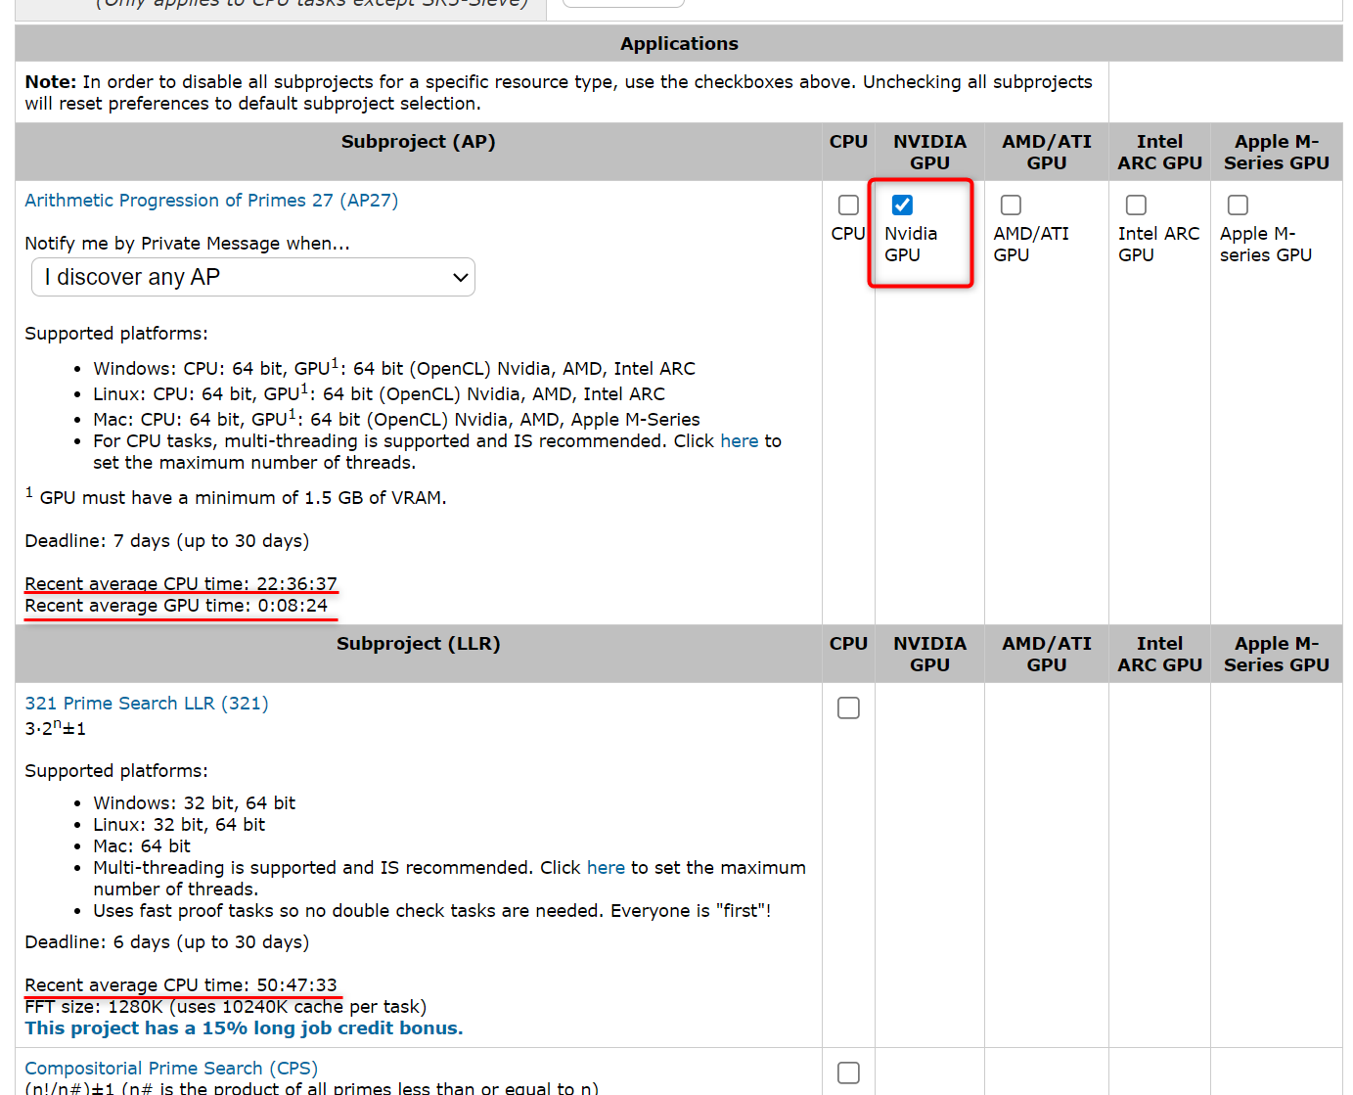Click the "Deadline: 7 days" text
Image resolution: width=1353 pixels, height=1095 pixels.
pos(166,541)
